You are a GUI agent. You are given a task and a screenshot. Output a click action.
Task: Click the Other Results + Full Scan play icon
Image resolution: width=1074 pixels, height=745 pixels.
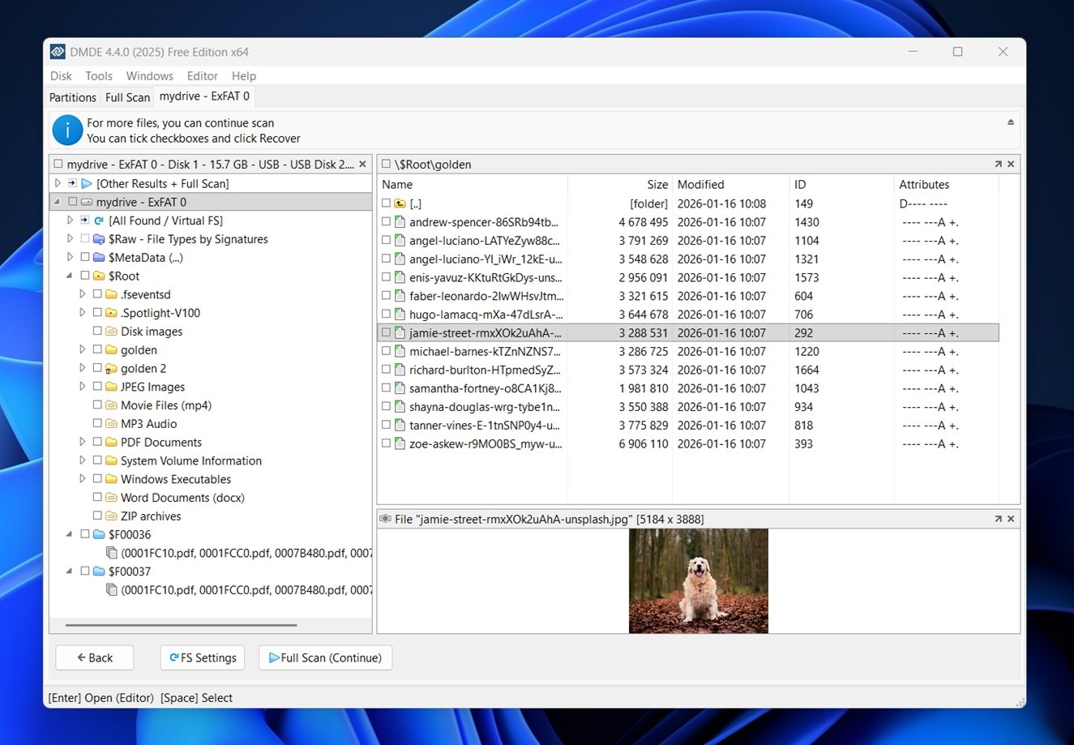pyautogui.click(x=87, y=184)
